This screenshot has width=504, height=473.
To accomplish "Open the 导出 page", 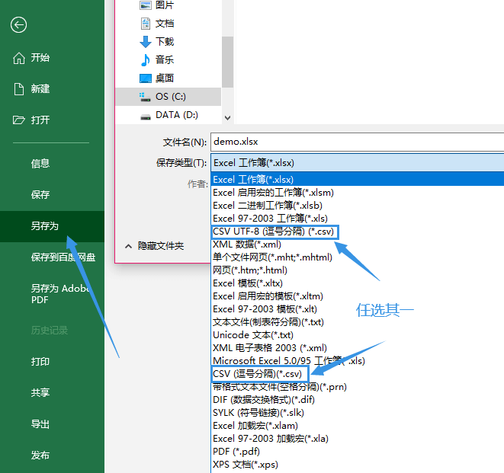I will tap(40, 424).
